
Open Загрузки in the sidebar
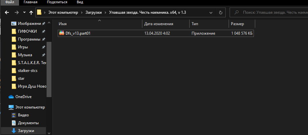(x=26, y=131)
